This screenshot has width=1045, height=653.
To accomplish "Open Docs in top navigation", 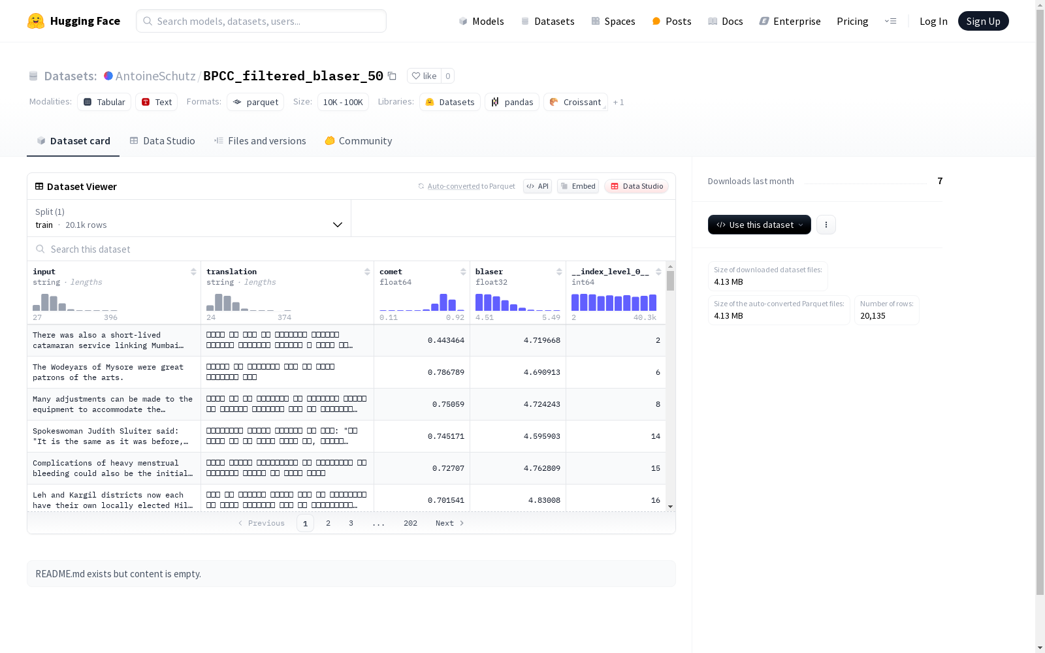I will (x=726, y=21).
